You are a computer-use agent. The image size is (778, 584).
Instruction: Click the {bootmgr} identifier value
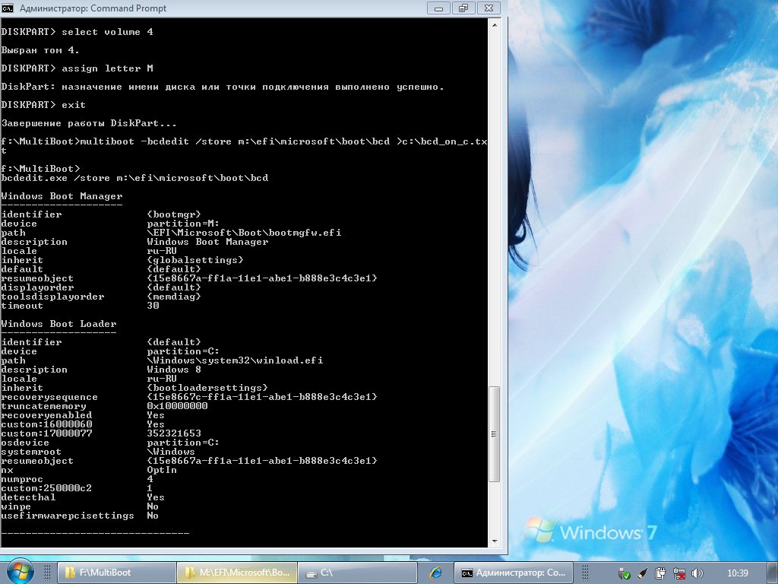click(174, 214)
